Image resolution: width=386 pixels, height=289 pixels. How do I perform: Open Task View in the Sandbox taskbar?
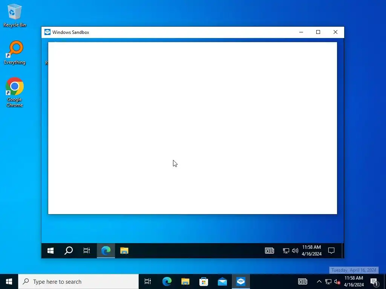pos(87,251)
